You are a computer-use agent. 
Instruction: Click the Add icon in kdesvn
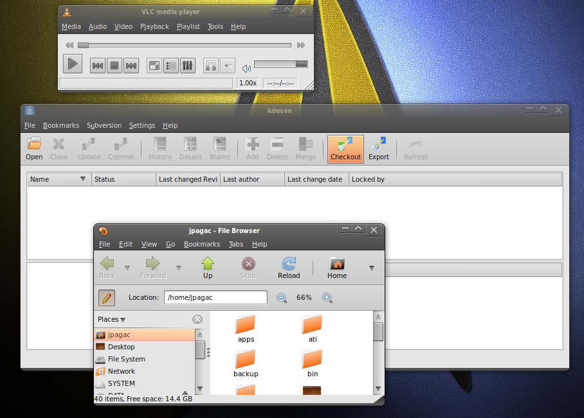[252, 149]
